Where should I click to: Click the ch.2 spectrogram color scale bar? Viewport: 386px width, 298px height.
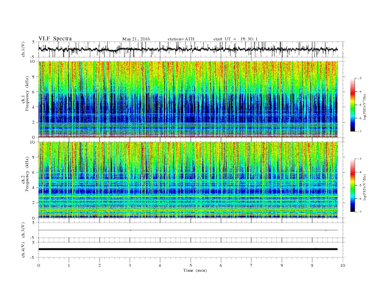tap(352, 186)
